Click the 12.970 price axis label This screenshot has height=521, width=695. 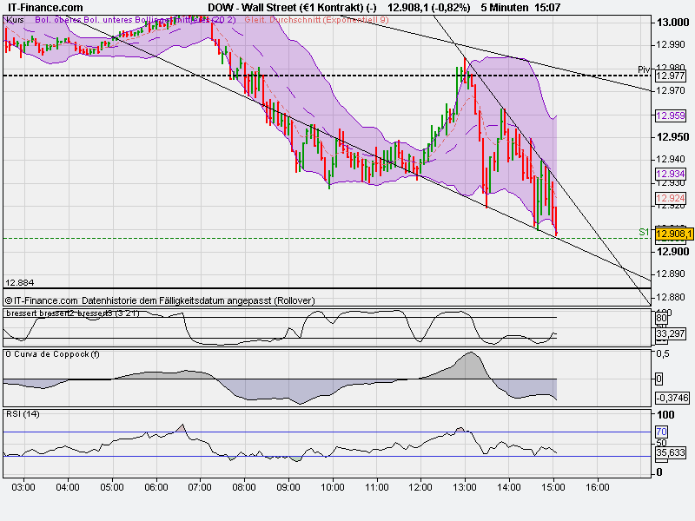tap(671, 90)
